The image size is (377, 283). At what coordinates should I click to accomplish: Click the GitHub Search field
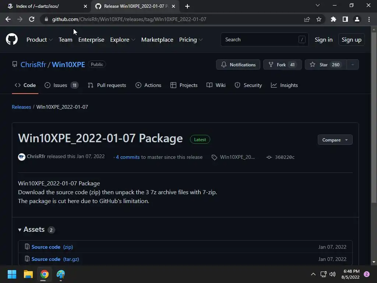[x=264, y=39]
